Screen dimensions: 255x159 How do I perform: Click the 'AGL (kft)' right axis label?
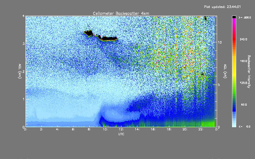[x=225, y=71]
